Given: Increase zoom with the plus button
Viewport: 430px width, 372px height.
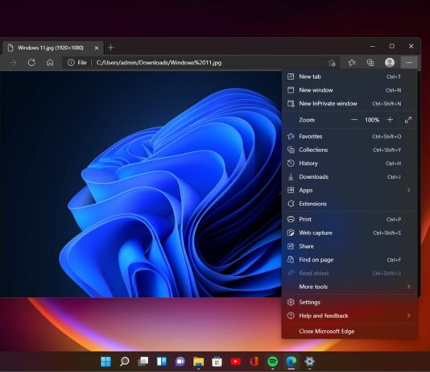Looking at the screenshot, I should 390,120.
